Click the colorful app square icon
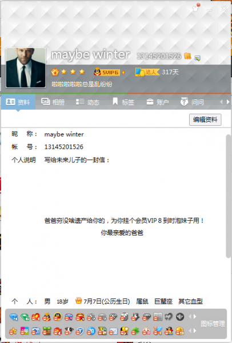232x343 pixels. [25, 331]
